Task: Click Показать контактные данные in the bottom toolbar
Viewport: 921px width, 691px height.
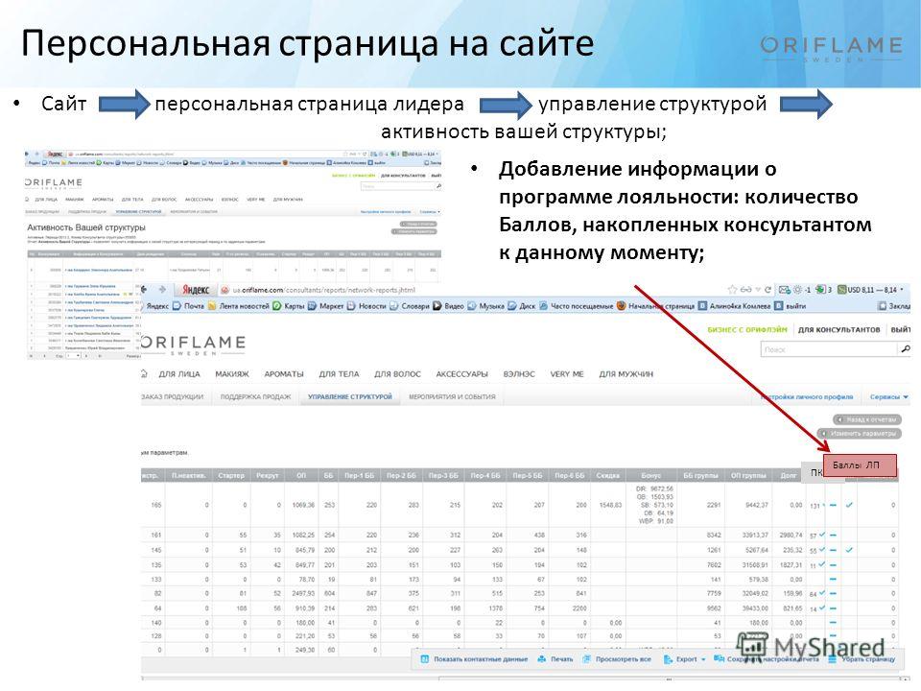Action: 475,659
